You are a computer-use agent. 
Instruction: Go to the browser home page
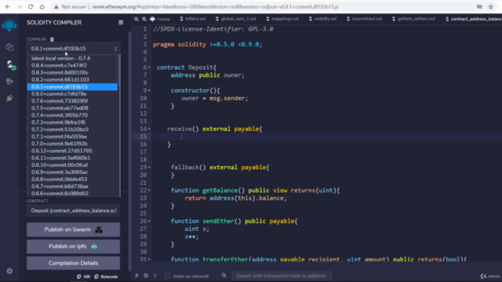pyautogui.click(x=42, y=7)
